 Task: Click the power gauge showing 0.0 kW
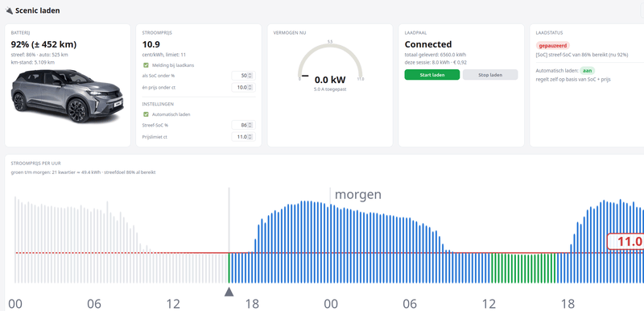[x=330, y=63]
